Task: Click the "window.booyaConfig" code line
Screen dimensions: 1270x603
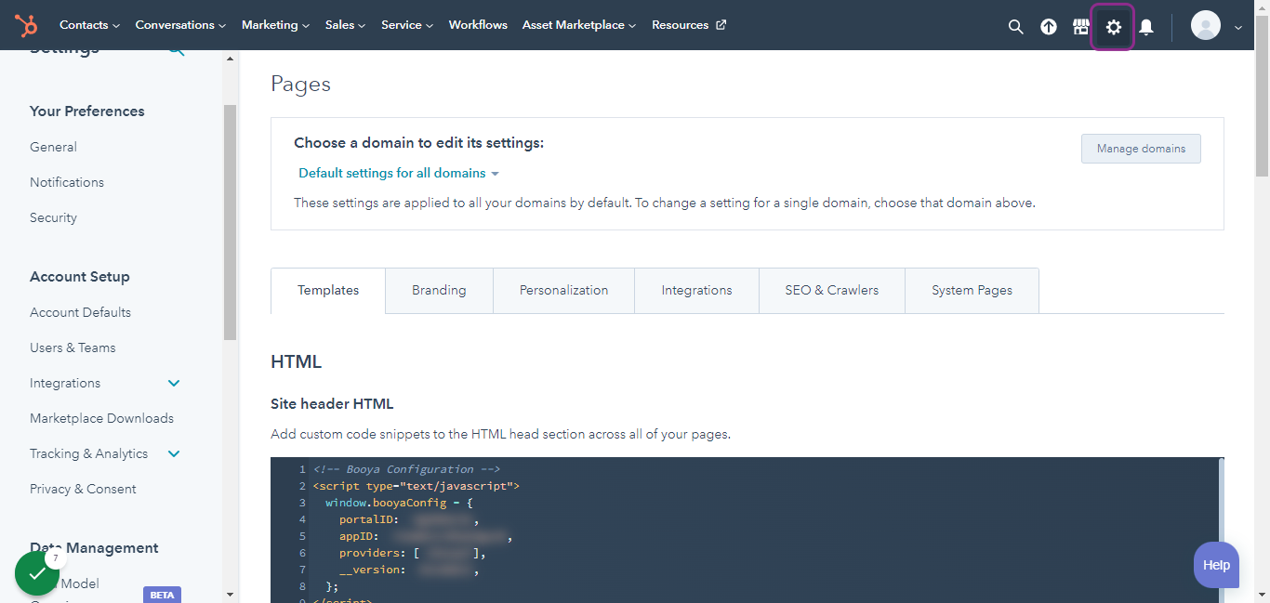Action: coord(399,503)
